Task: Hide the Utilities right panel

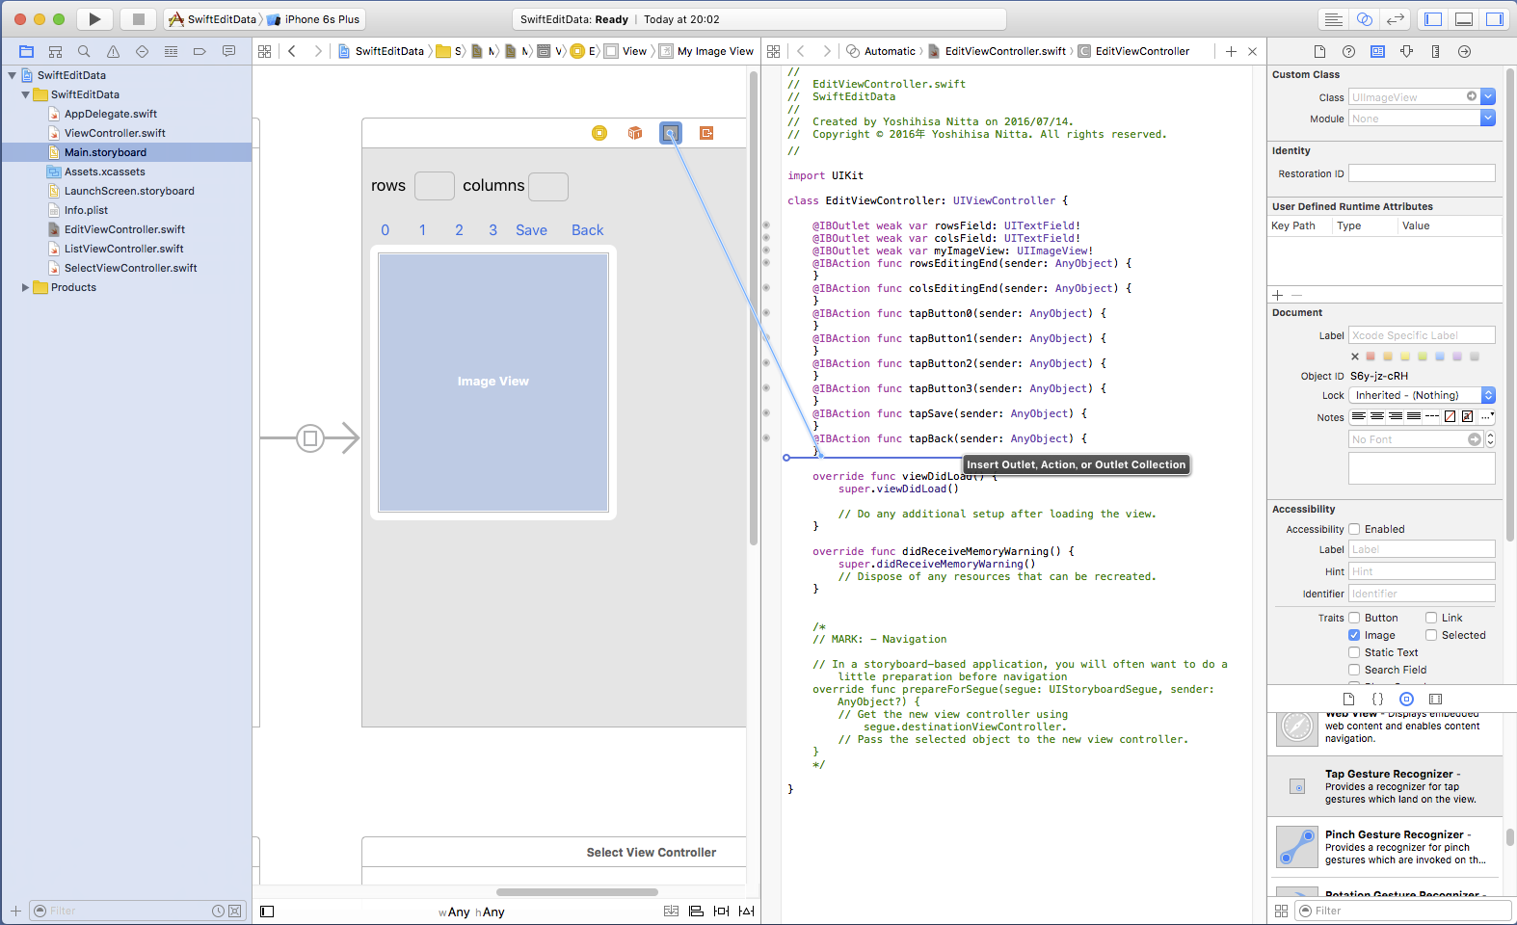Action: [1494, 19]
